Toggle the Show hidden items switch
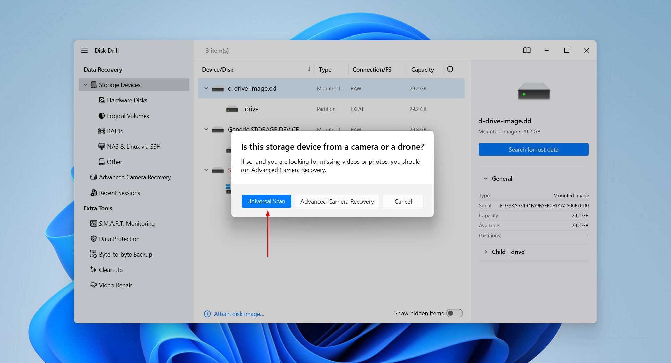The height and width of the screenshot is (363, 671). click(x=455, y=313)
